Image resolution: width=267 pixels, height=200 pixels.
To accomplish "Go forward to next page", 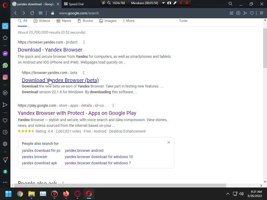I will pyautogui.click(x=24, y=13).
